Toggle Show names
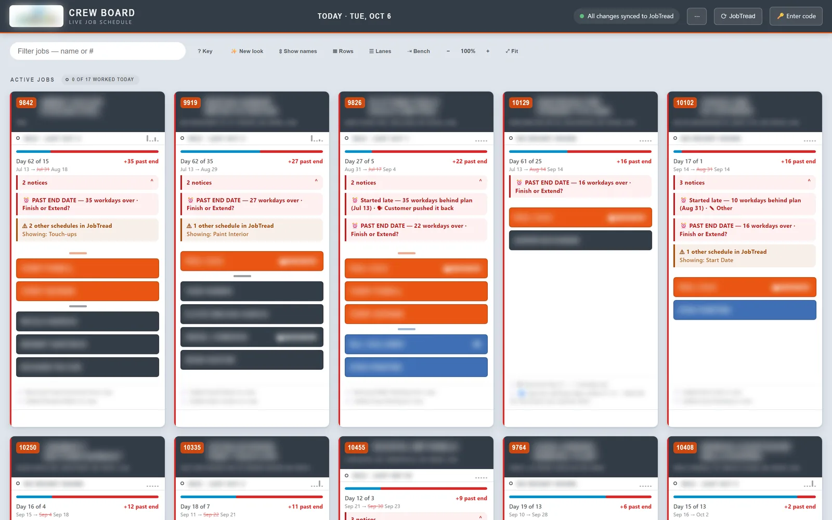This screenshot has width=832, height=520. 298,51
